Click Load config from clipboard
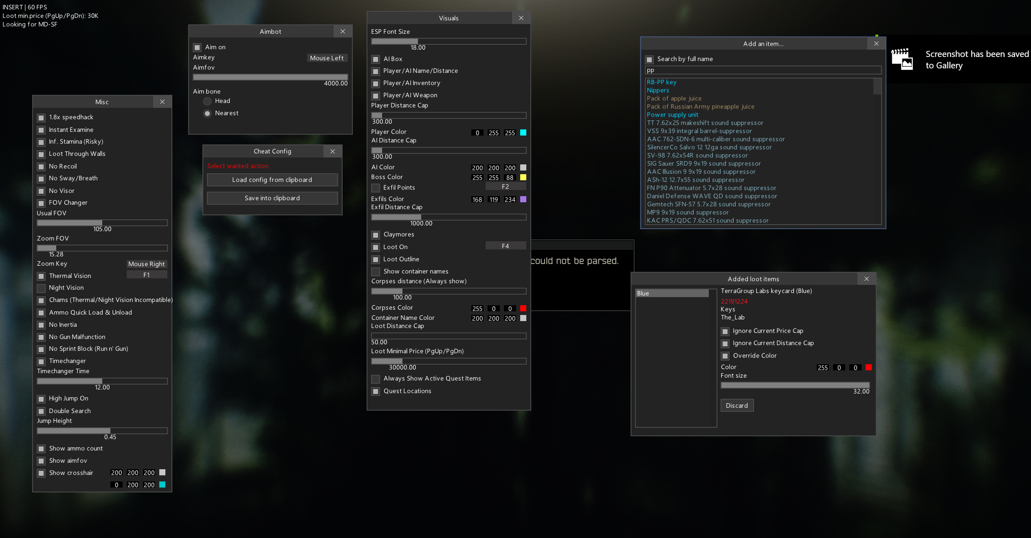1031x538 pixels. click(272, 180)
